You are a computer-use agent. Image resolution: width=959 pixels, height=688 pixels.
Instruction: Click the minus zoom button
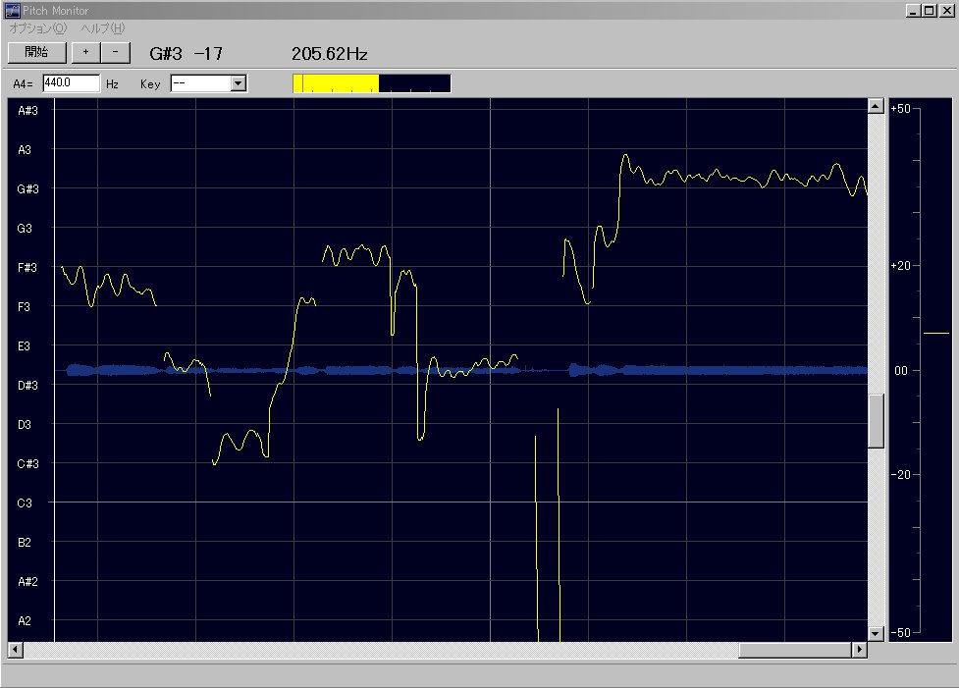[115, 53]
